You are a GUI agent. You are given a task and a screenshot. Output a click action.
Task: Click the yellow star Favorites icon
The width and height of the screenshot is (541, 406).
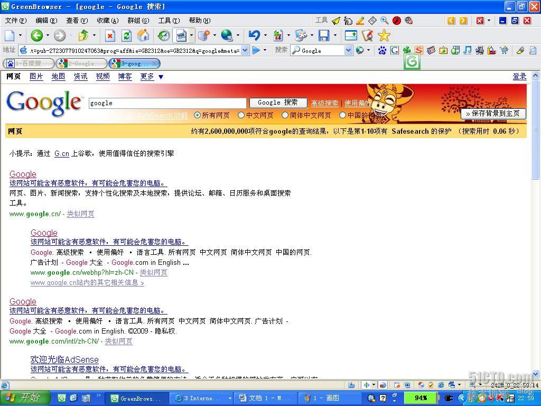384,35
